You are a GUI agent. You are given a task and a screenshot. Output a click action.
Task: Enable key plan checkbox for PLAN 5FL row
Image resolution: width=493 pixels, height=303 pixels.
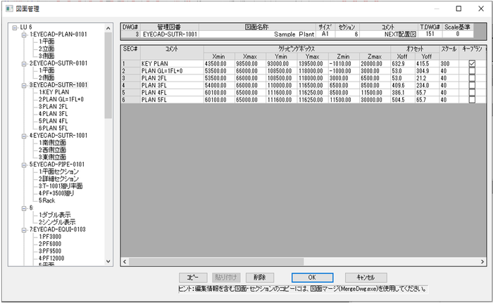[x=472, y=100]
